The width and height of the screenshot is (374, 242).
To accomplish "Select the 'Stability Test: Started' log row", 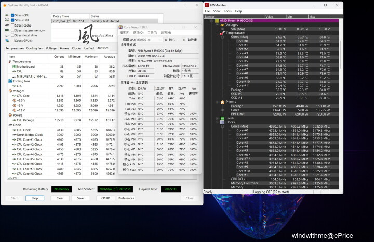I will pyautogui.click(x=105, y=21).
